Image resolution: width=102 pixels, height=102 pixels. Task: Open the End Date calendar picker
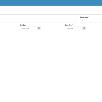(x=39, y=29)
